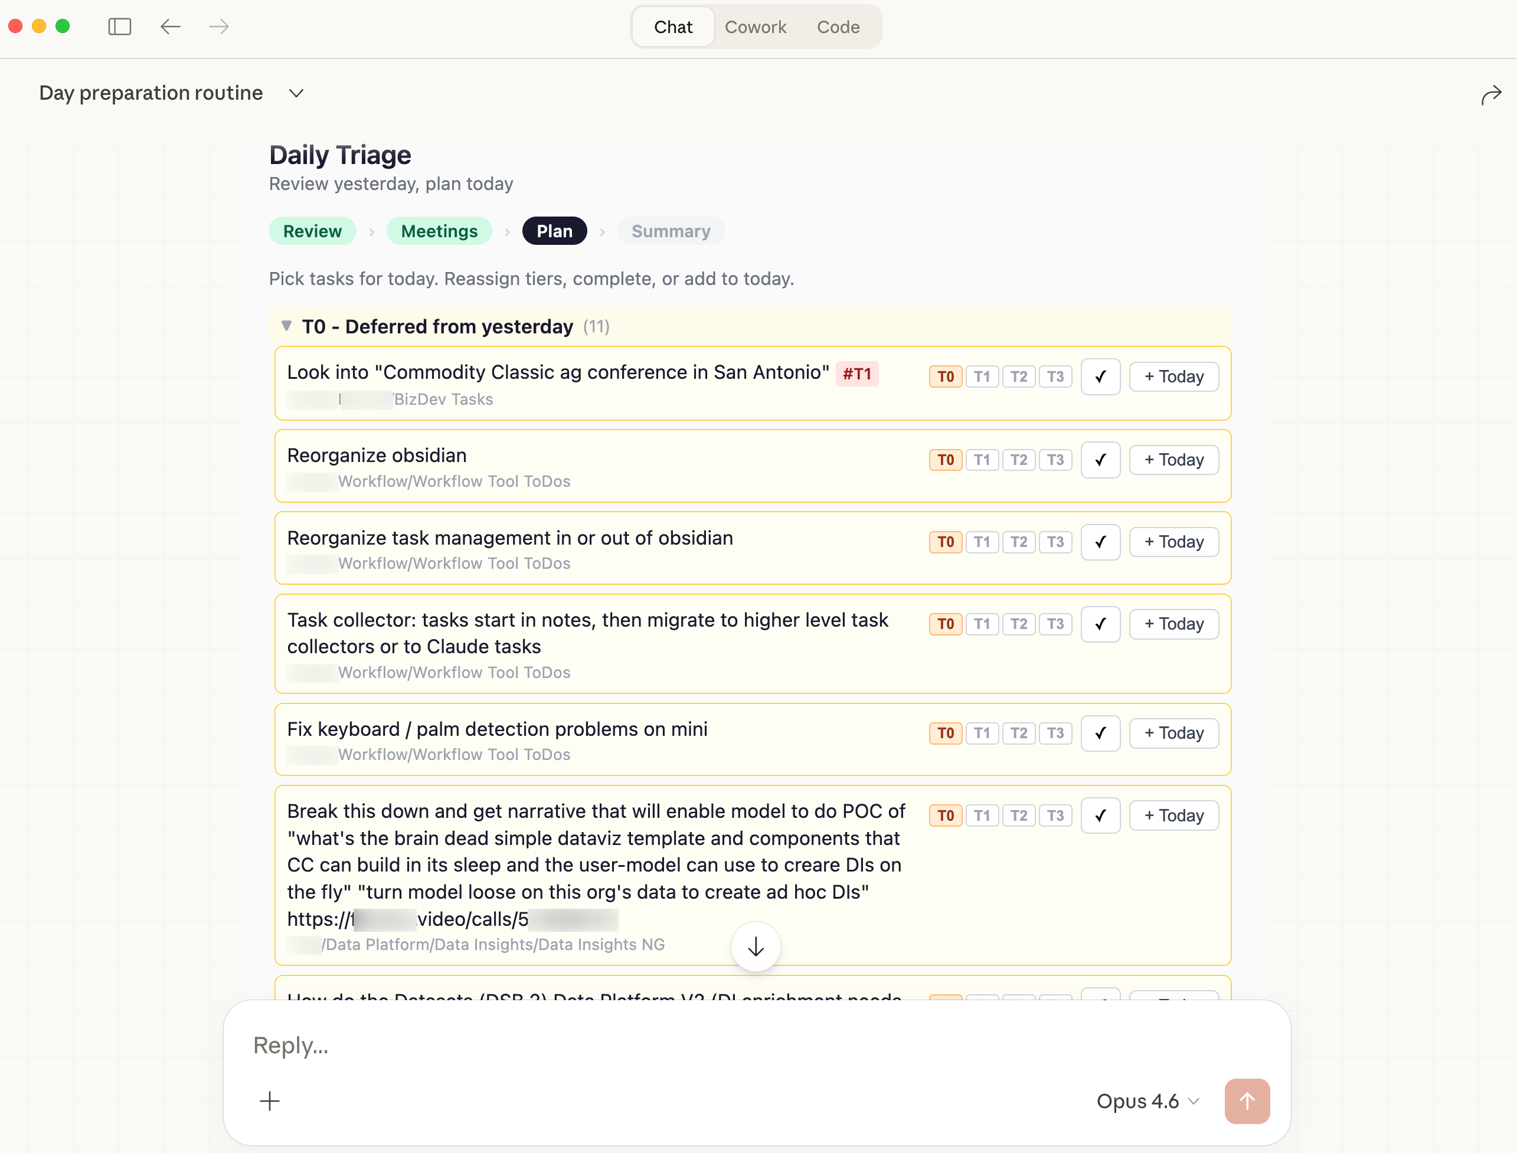Assign T1 tier to Task collector item
This screenshot has width=1517, height=1153.
click(x=982, y=624)
